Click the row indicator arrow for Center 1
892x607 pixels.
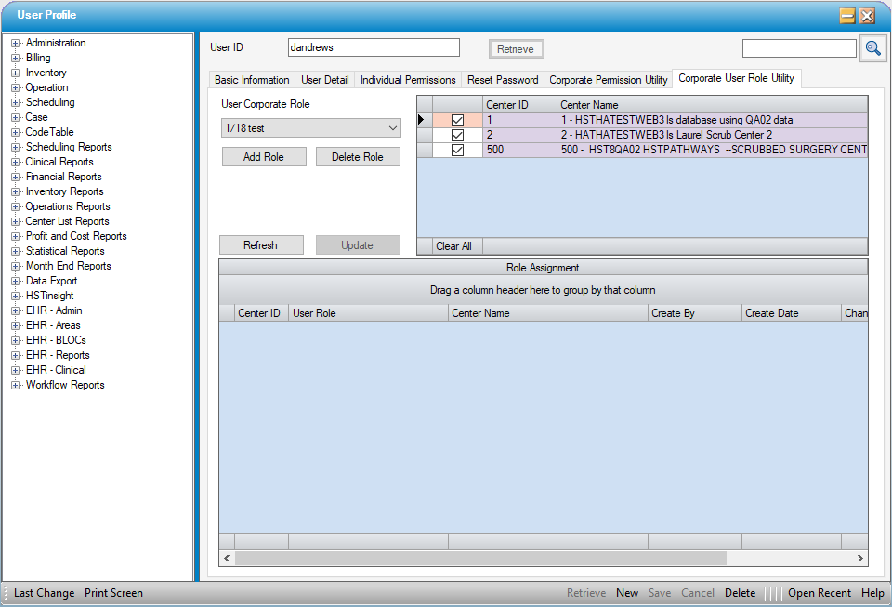[424, 120]
